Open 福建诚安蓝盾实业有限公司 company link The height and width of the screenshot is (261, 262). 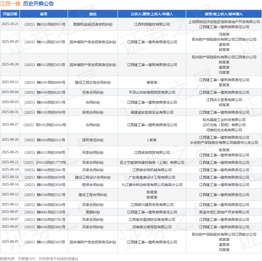point(152,112)
